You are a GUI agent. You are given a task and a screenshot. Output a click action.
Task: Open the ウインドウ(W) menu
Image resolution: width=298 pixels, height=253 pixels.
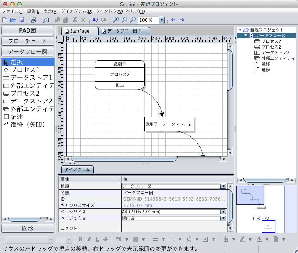click(109, 11)
